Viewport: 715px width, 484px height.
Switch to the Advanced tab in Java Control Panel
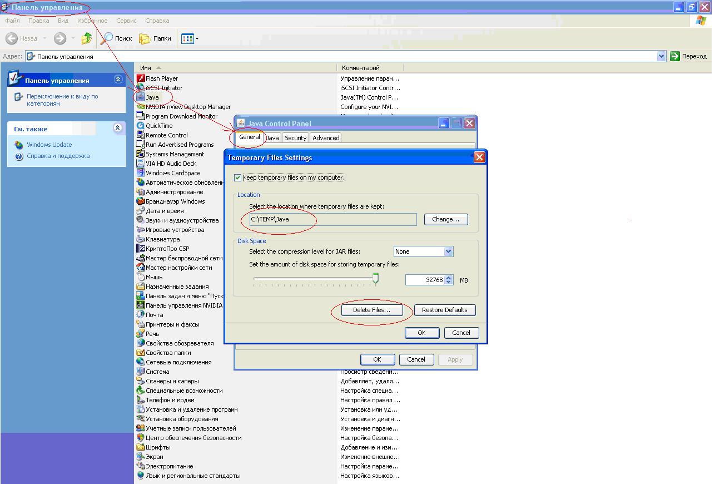click(326, 138)
